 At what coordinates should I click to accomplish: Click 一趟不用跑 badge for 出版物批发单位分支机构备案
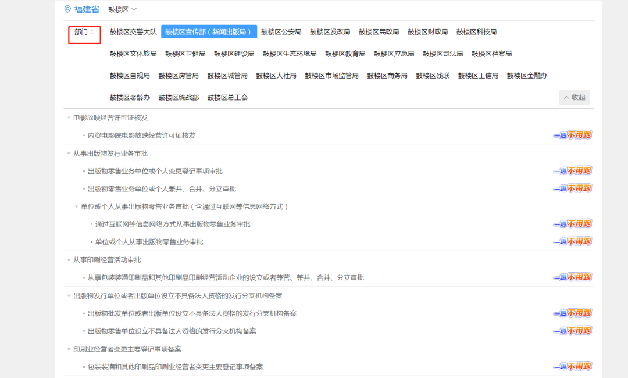[572, 313]
